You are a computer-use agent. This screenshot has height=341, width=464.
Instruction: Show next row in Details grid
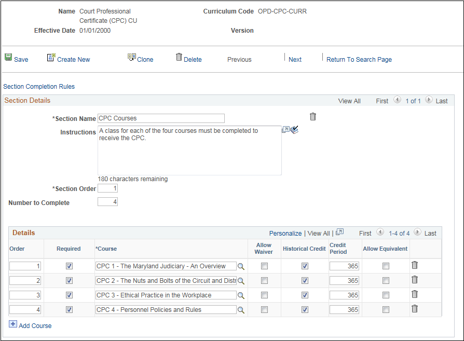pyautogui.click(x=417, y=232)
